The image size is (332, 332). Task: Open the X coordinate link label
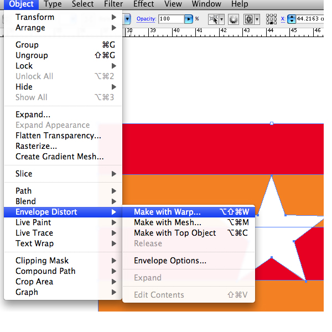click(x=283, y=19)
